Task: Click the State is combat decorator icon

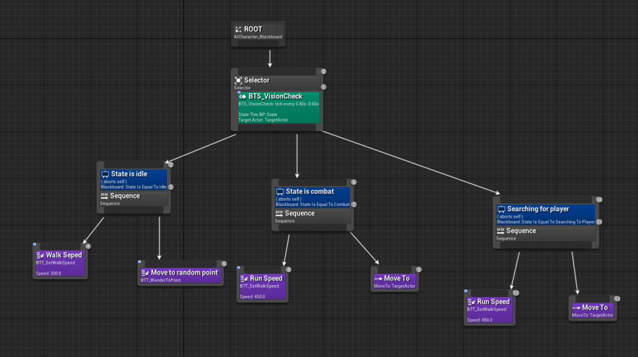Action: tap(280, 192)
